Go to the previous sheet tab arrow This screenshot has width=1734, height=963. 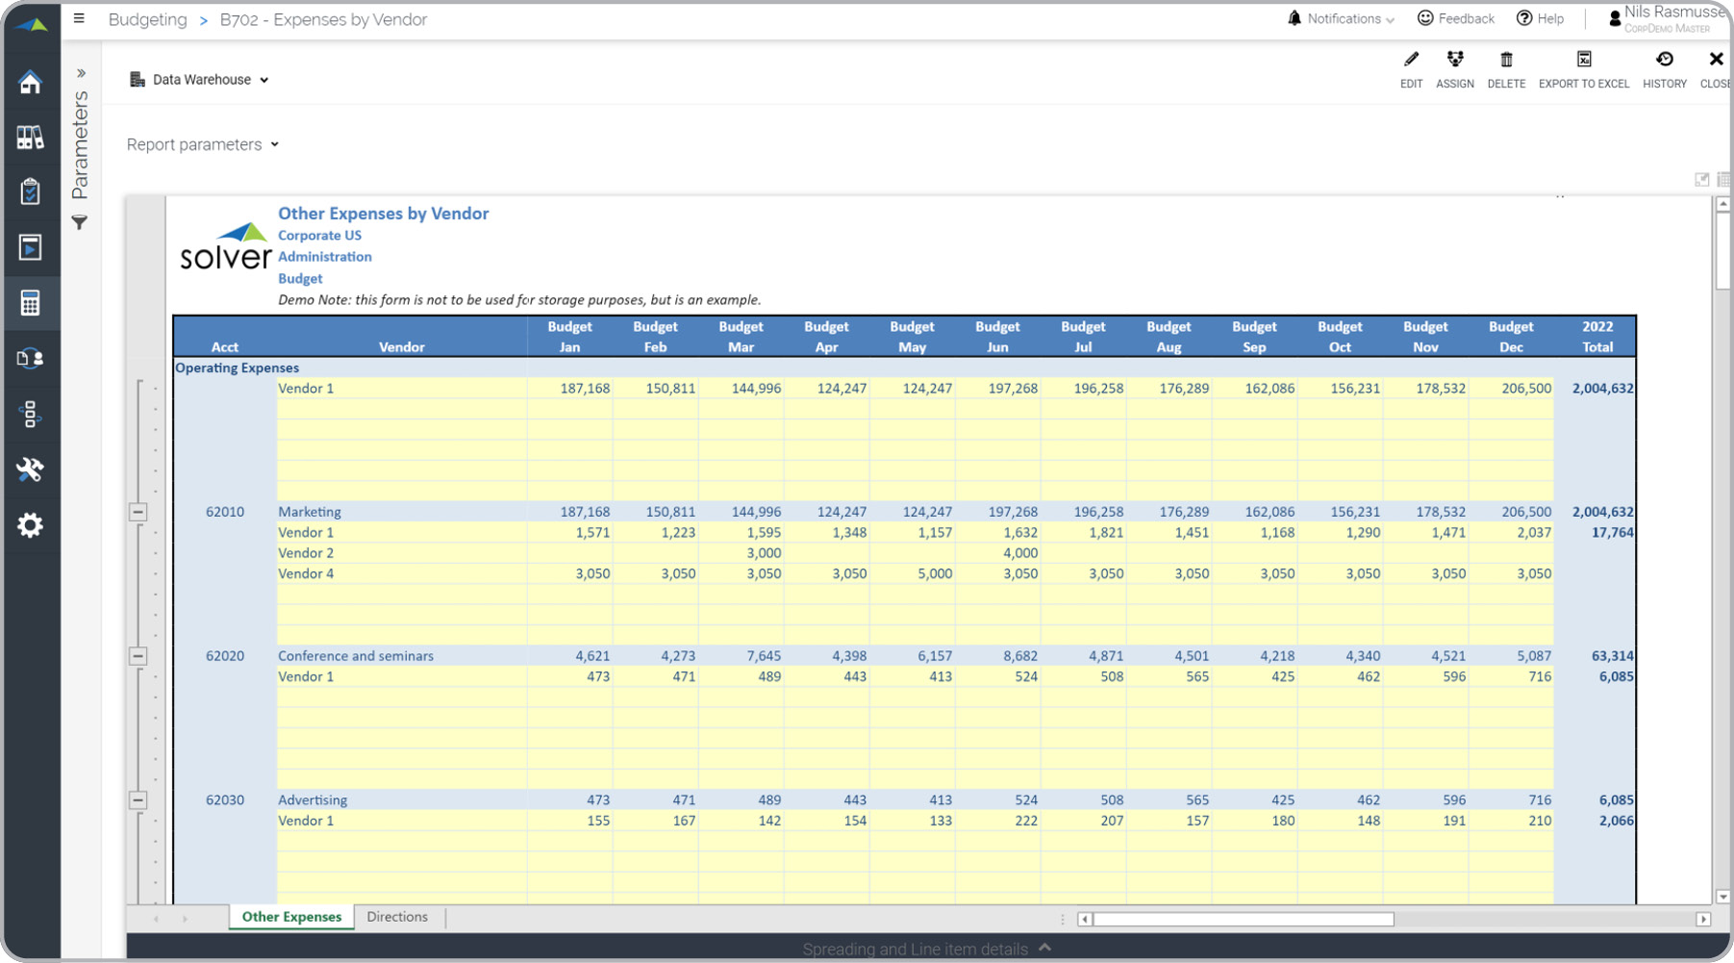tap(156, 919)
